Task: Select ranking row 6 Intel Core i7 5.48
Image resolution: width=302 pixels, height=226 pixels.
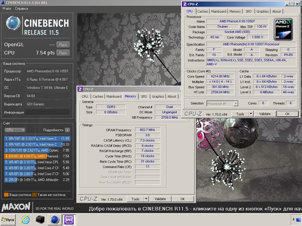Action: pyautogui.click(x=37, y=168)
